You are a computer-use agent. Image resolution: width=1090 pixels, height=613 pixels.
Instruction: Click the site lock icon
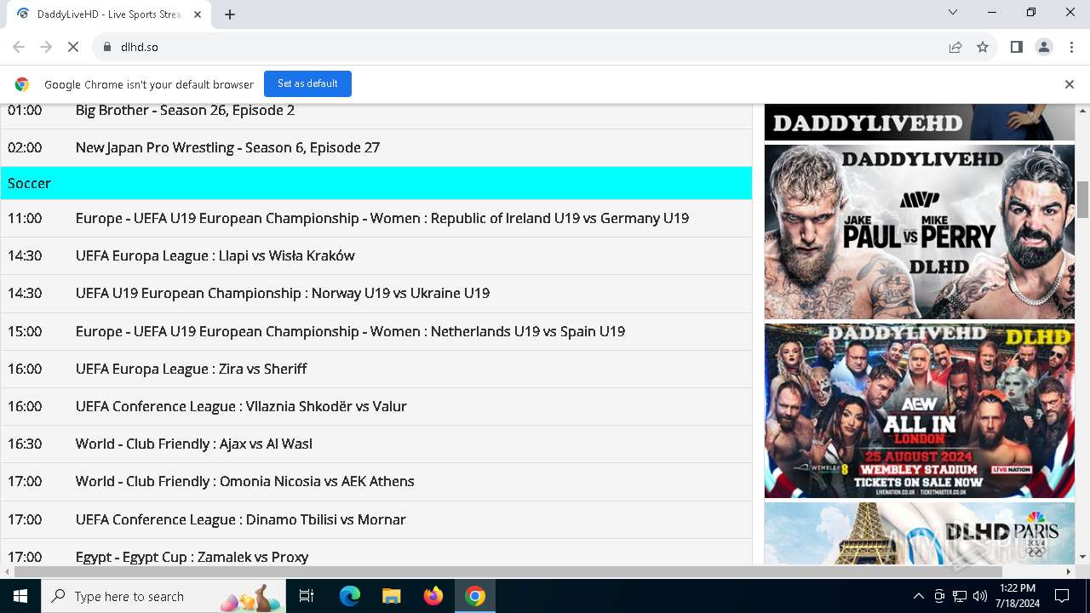(106, 47)
